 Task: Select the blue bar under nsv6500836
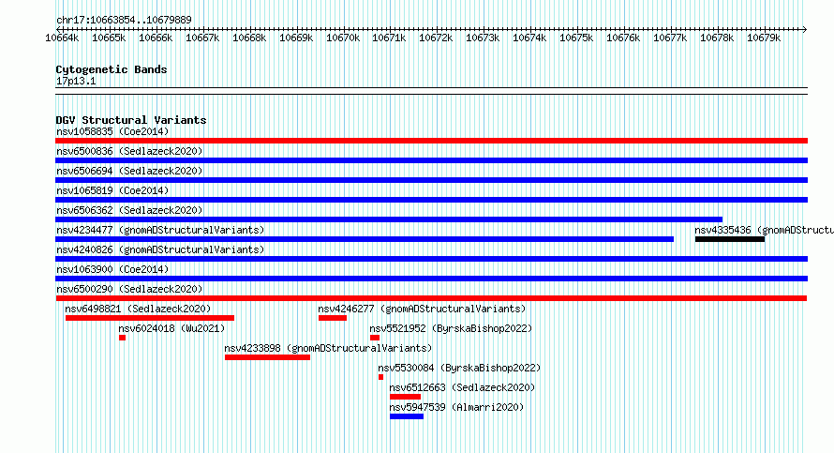[431, 160]
